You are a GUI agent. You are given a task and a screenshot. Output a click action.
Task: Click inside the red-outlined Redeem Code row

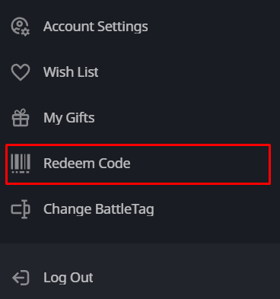click(x=138, y=164)
